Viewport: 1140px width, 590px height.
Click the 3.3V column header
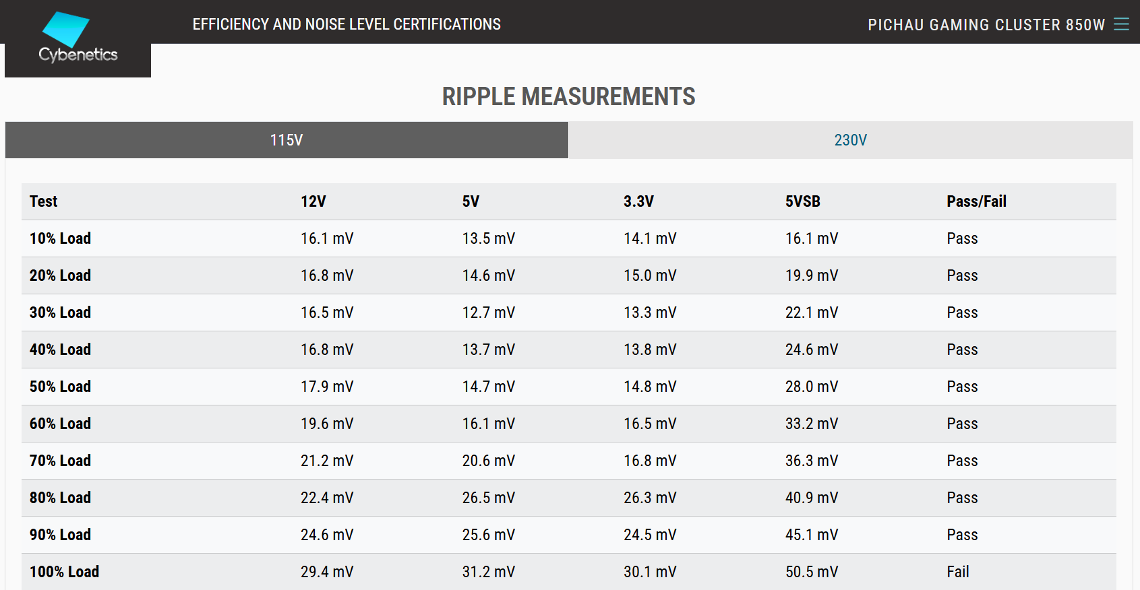click(638, 201)
